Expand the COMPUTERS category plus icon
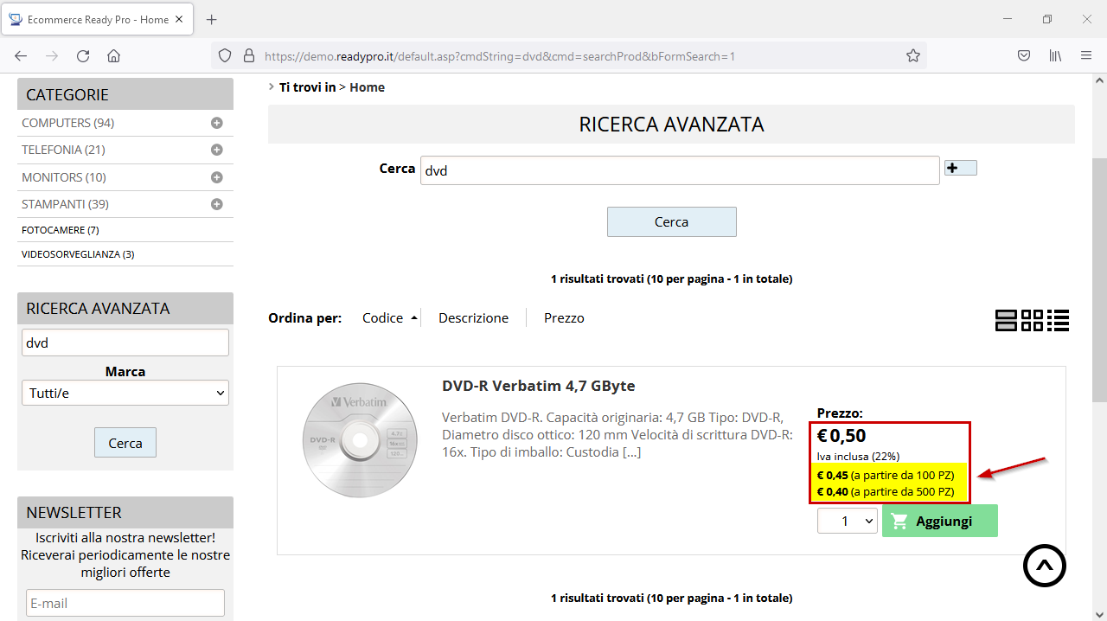The image size is (1107, 621). point(217,123)
